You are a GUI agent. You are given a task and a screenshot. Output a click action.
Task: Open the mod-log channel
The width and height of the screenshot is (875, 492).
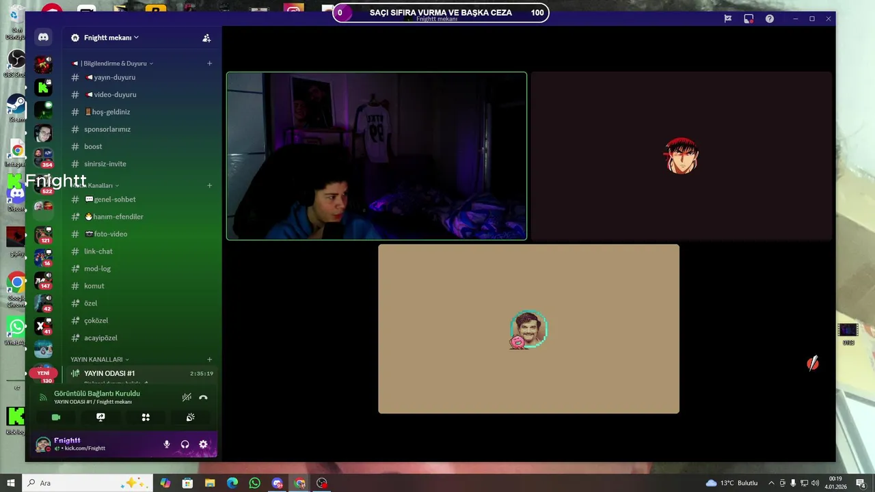142,269
